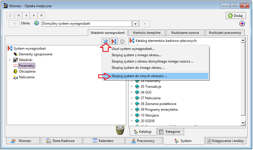Click the Dodaj button
The image size is (253, 150).
click(236, 16)
